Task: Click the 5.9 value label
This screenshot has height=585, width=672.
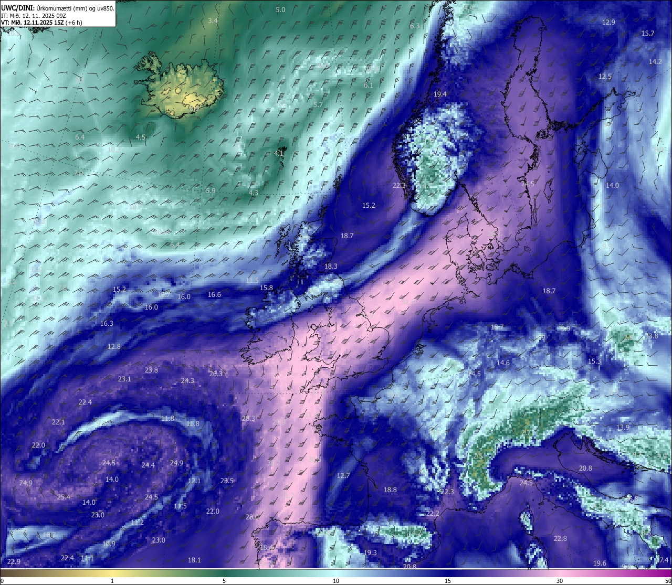Action: click(211, 191)
